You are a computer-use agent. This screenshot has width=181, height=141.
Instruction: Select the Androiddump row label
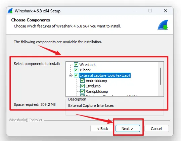[x=96, y=81]
